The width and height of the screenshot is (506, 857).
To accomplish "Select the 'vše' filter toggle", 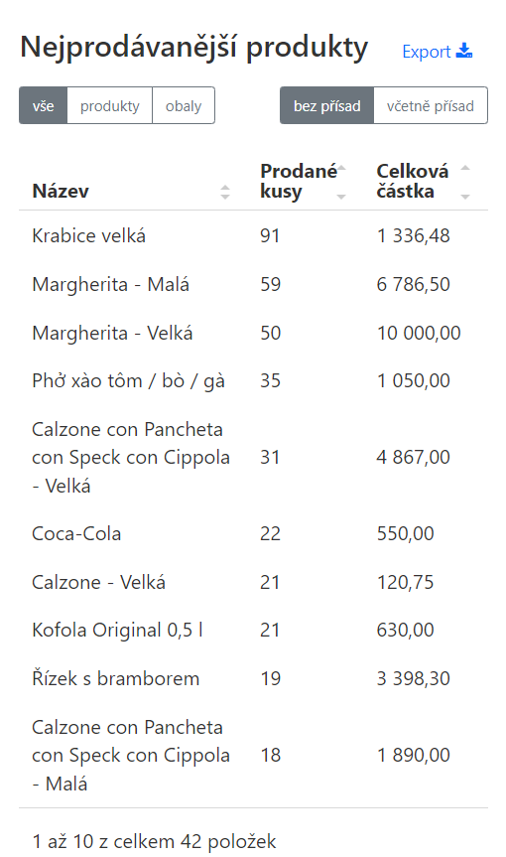I will tap(43, 105).
